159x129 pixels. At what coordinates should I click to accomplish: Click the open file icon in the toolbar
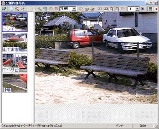[4, 9]
